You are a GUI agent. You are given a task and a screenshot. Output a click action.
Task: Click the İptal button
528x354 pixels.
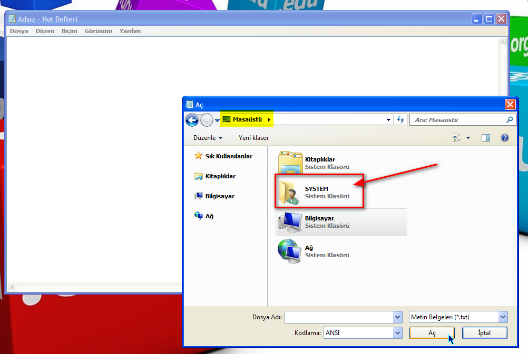click(x=484, y=333)
